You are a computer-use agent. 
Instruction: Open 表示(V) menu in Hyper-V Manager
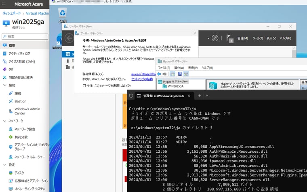point(193,68)
